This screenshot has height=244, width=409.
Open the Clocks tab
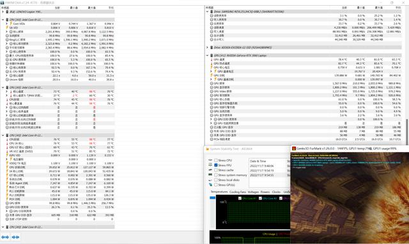point(276,192)
